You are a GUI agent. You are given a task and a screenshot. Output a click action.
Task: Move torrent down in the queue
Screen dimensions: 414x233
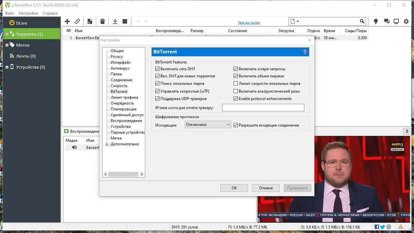click(146, 21)
